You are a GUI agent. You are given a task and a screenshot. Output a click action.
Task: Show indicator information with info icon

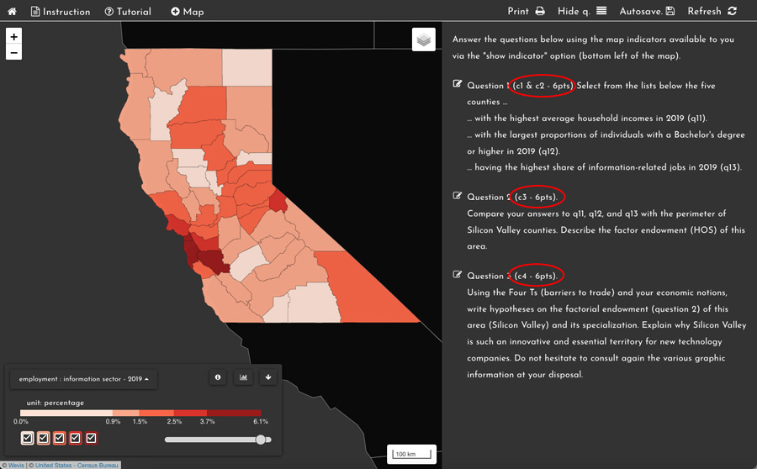[218, 377]
